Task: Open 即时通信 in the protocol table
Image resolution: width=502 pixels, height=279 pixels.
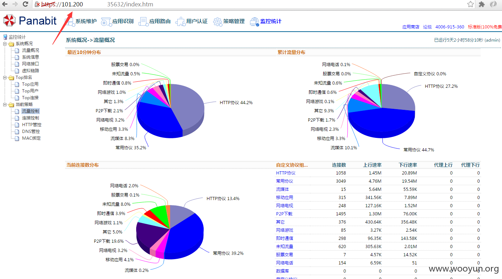Action: click(285, 238)
